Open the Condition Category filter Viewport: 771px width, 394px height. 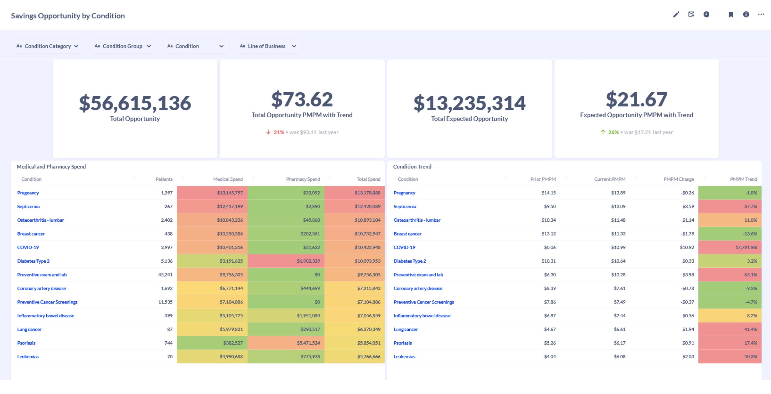[x=48, y=46]
